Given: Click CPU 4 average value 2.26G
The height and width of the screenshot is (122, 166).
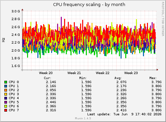Looking at the screenshot, I should point(121,98).
